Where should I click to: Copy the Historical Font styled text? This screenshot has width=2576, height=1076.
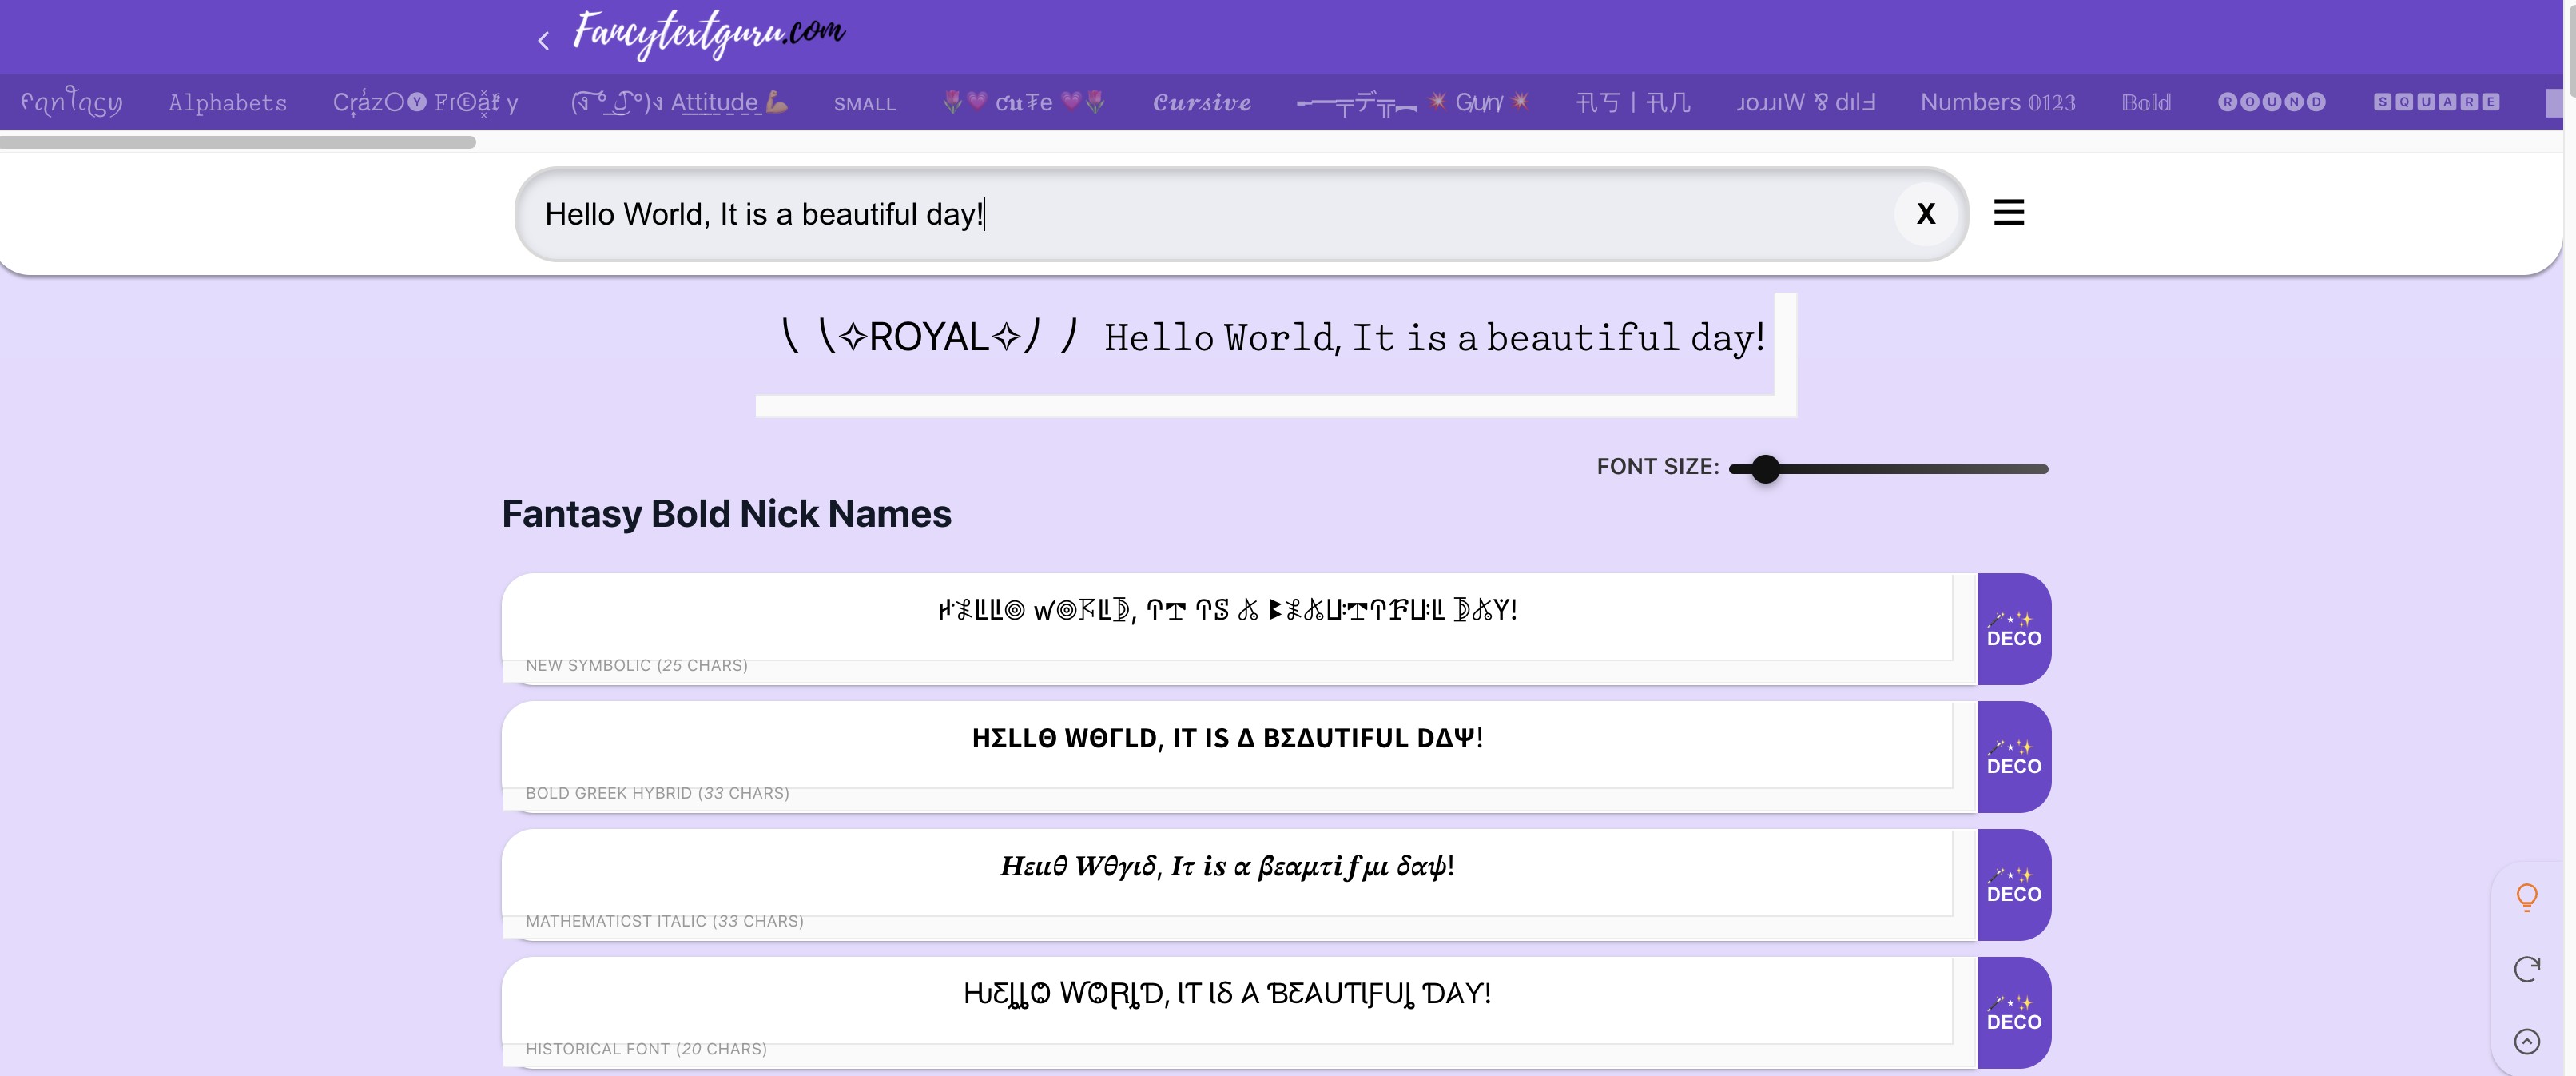click(1227, 994)
